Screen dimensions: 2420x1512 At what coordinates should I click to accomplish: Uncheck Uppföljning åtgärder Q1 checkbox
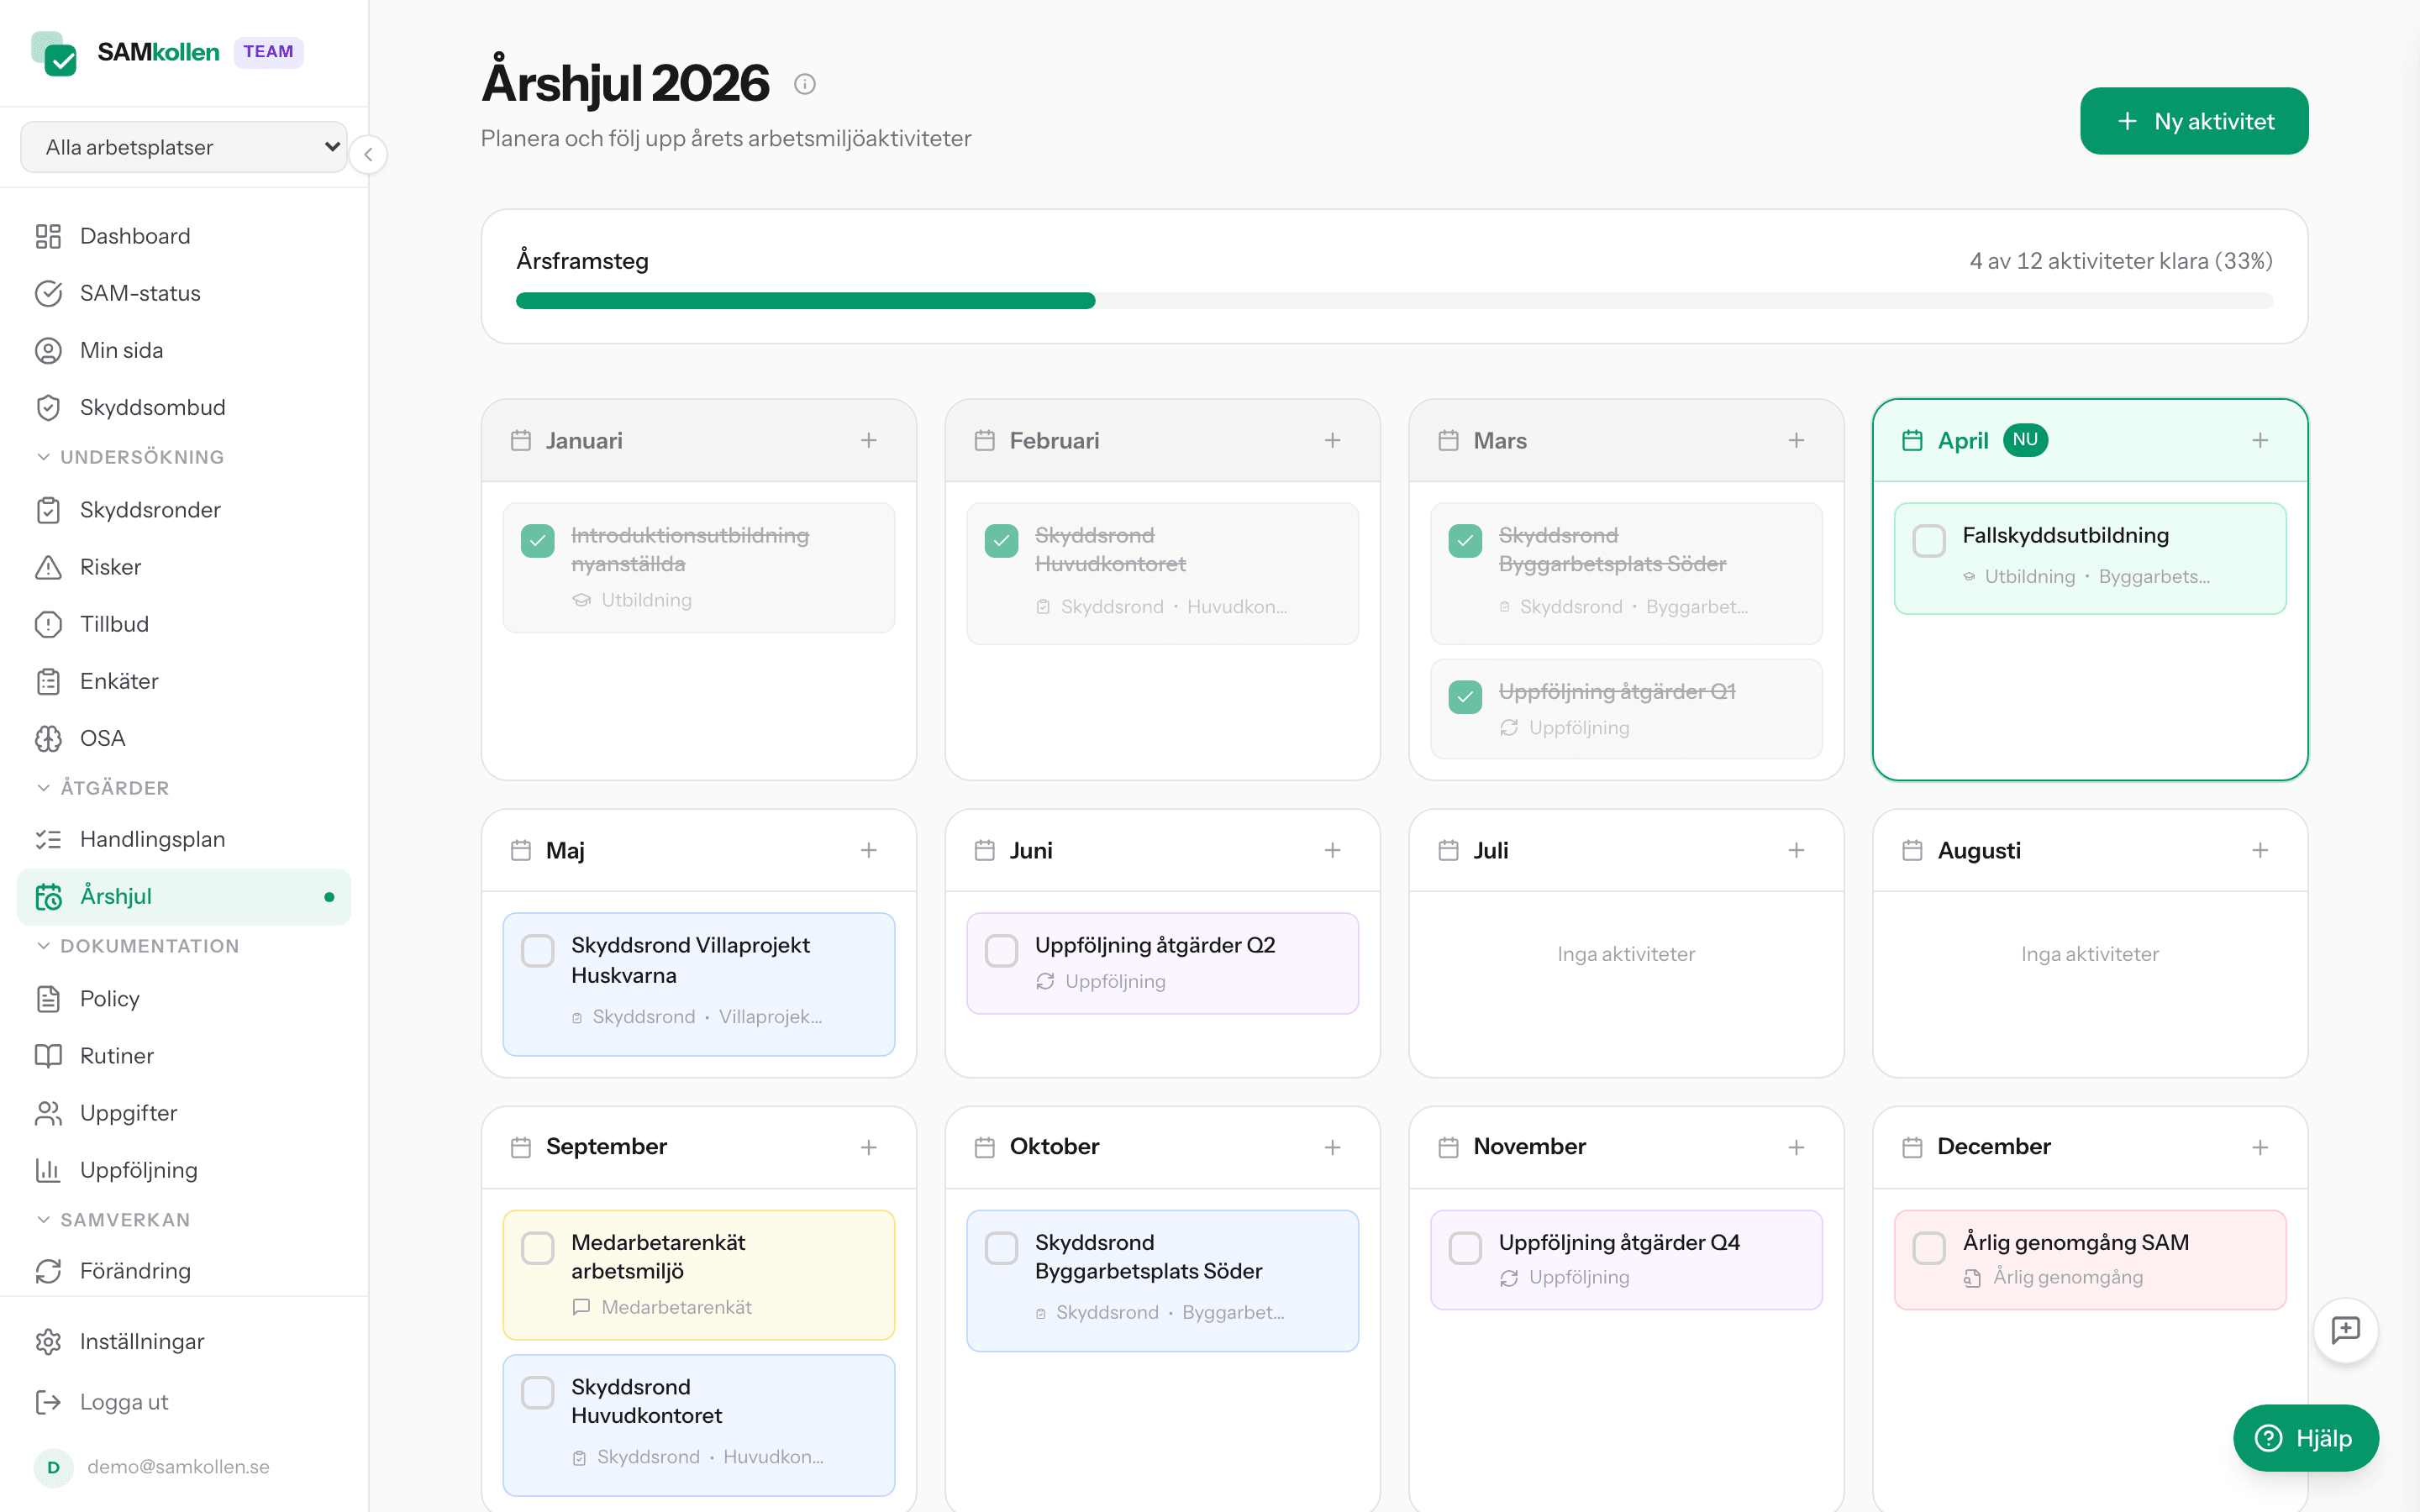[1465, 697]
